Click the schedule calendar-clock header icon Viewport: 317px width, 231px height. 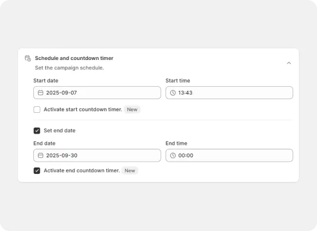28,58
